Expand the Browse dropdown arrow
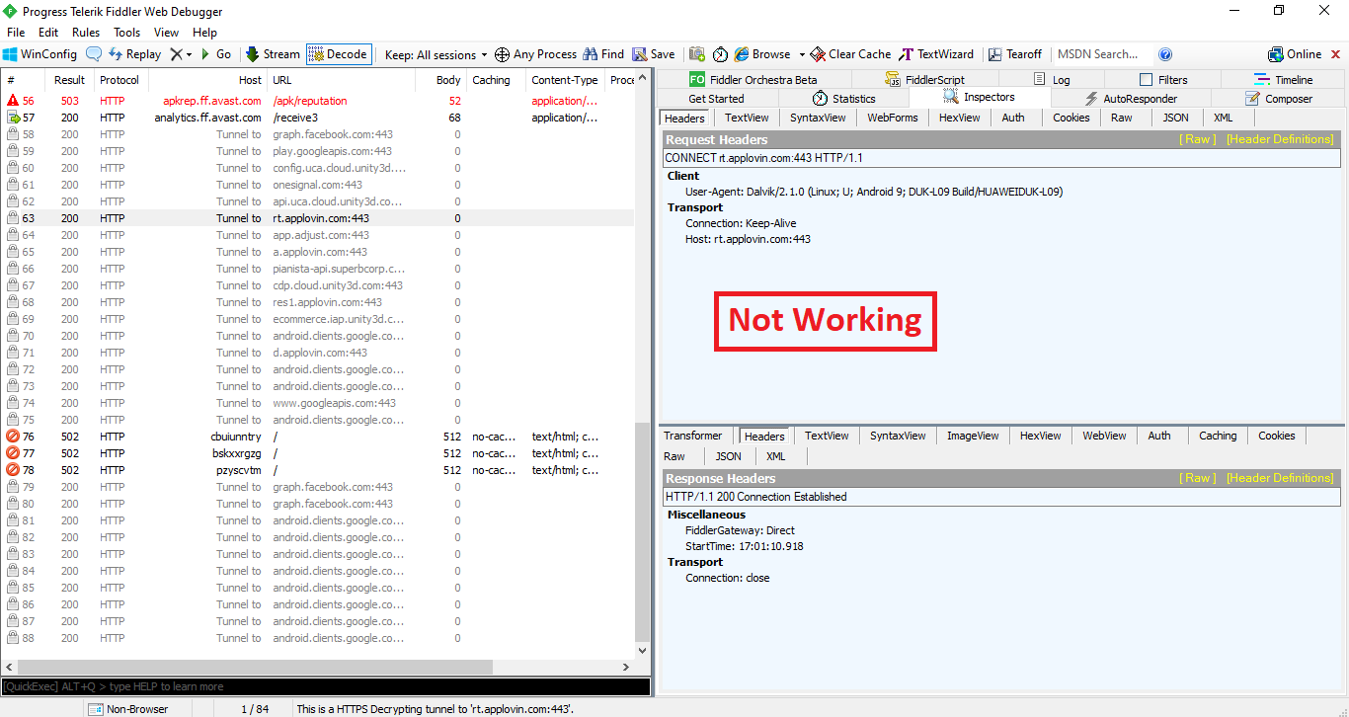Viewport: 1349px width, 717px height. pos(802,55)
